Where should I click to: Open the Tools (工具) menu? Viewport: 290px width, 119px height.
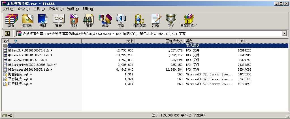[x=39, y=9]
